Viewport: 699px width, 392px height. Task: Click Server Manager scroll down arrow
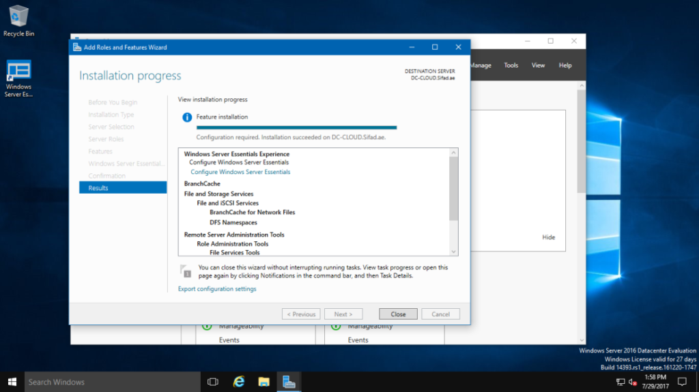pyautogui.click(x=582, y=340)
